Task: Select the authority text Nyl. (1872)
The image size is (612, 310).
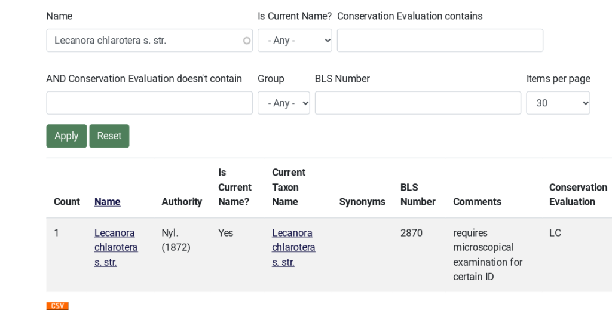Action: pos(176,240)
